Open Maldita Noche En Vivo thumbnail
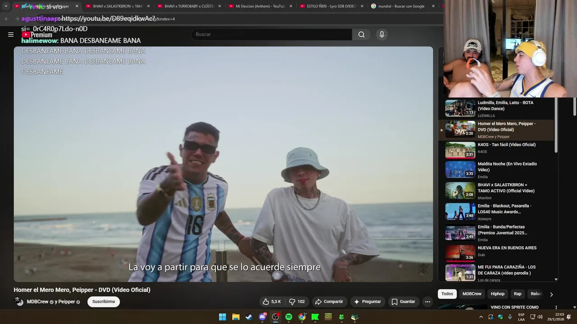Viewport: 577px width, 324px height. click(x=460, y=170)
